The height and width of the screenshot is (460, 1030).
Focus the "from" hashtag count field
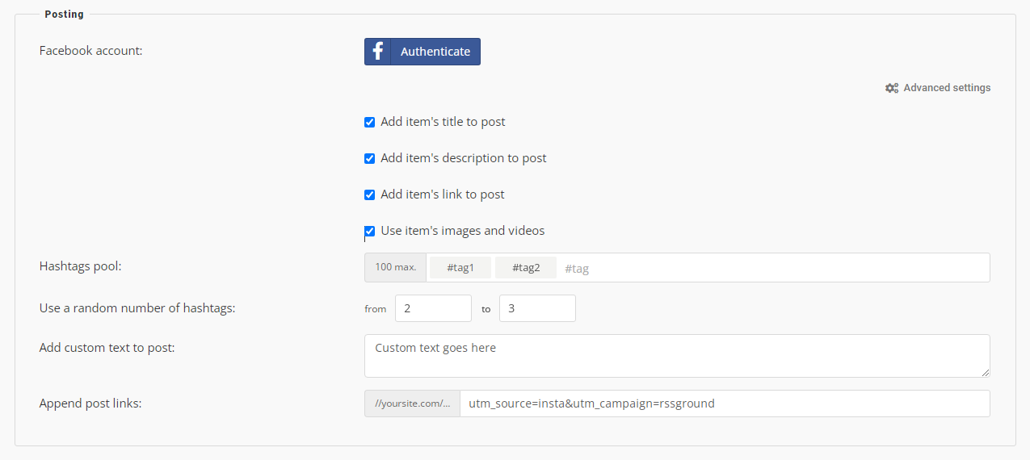coord(433,308)
